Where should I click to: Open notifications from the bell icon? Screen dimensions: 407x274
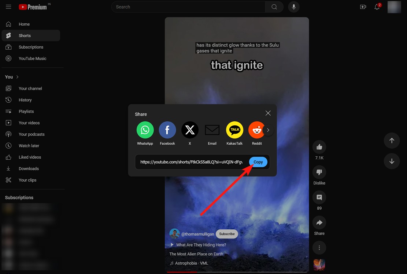click(x=377, y=7)
